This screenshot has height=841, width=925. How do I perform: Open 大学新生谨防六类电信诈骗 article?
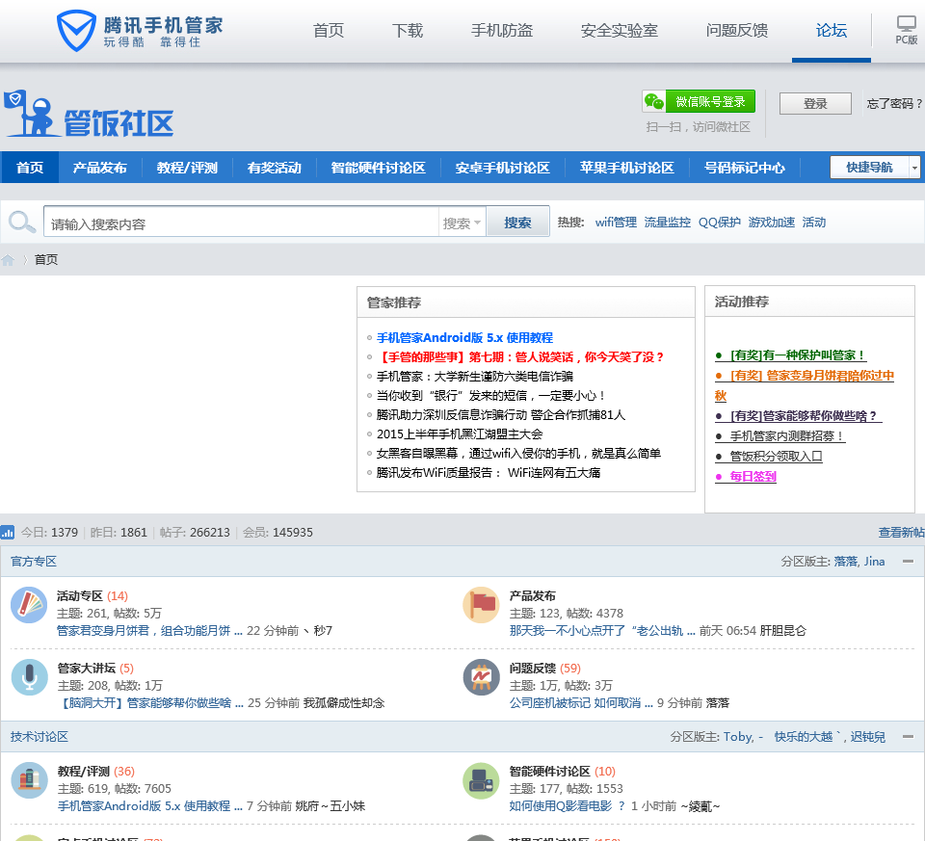[x=475, y=377]
